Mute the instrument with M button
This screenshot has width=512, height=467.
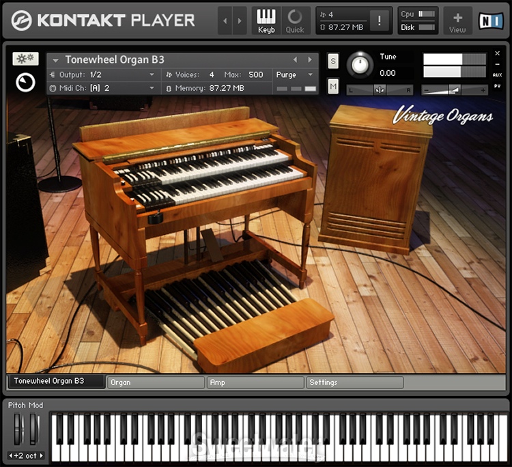[332, 86]
